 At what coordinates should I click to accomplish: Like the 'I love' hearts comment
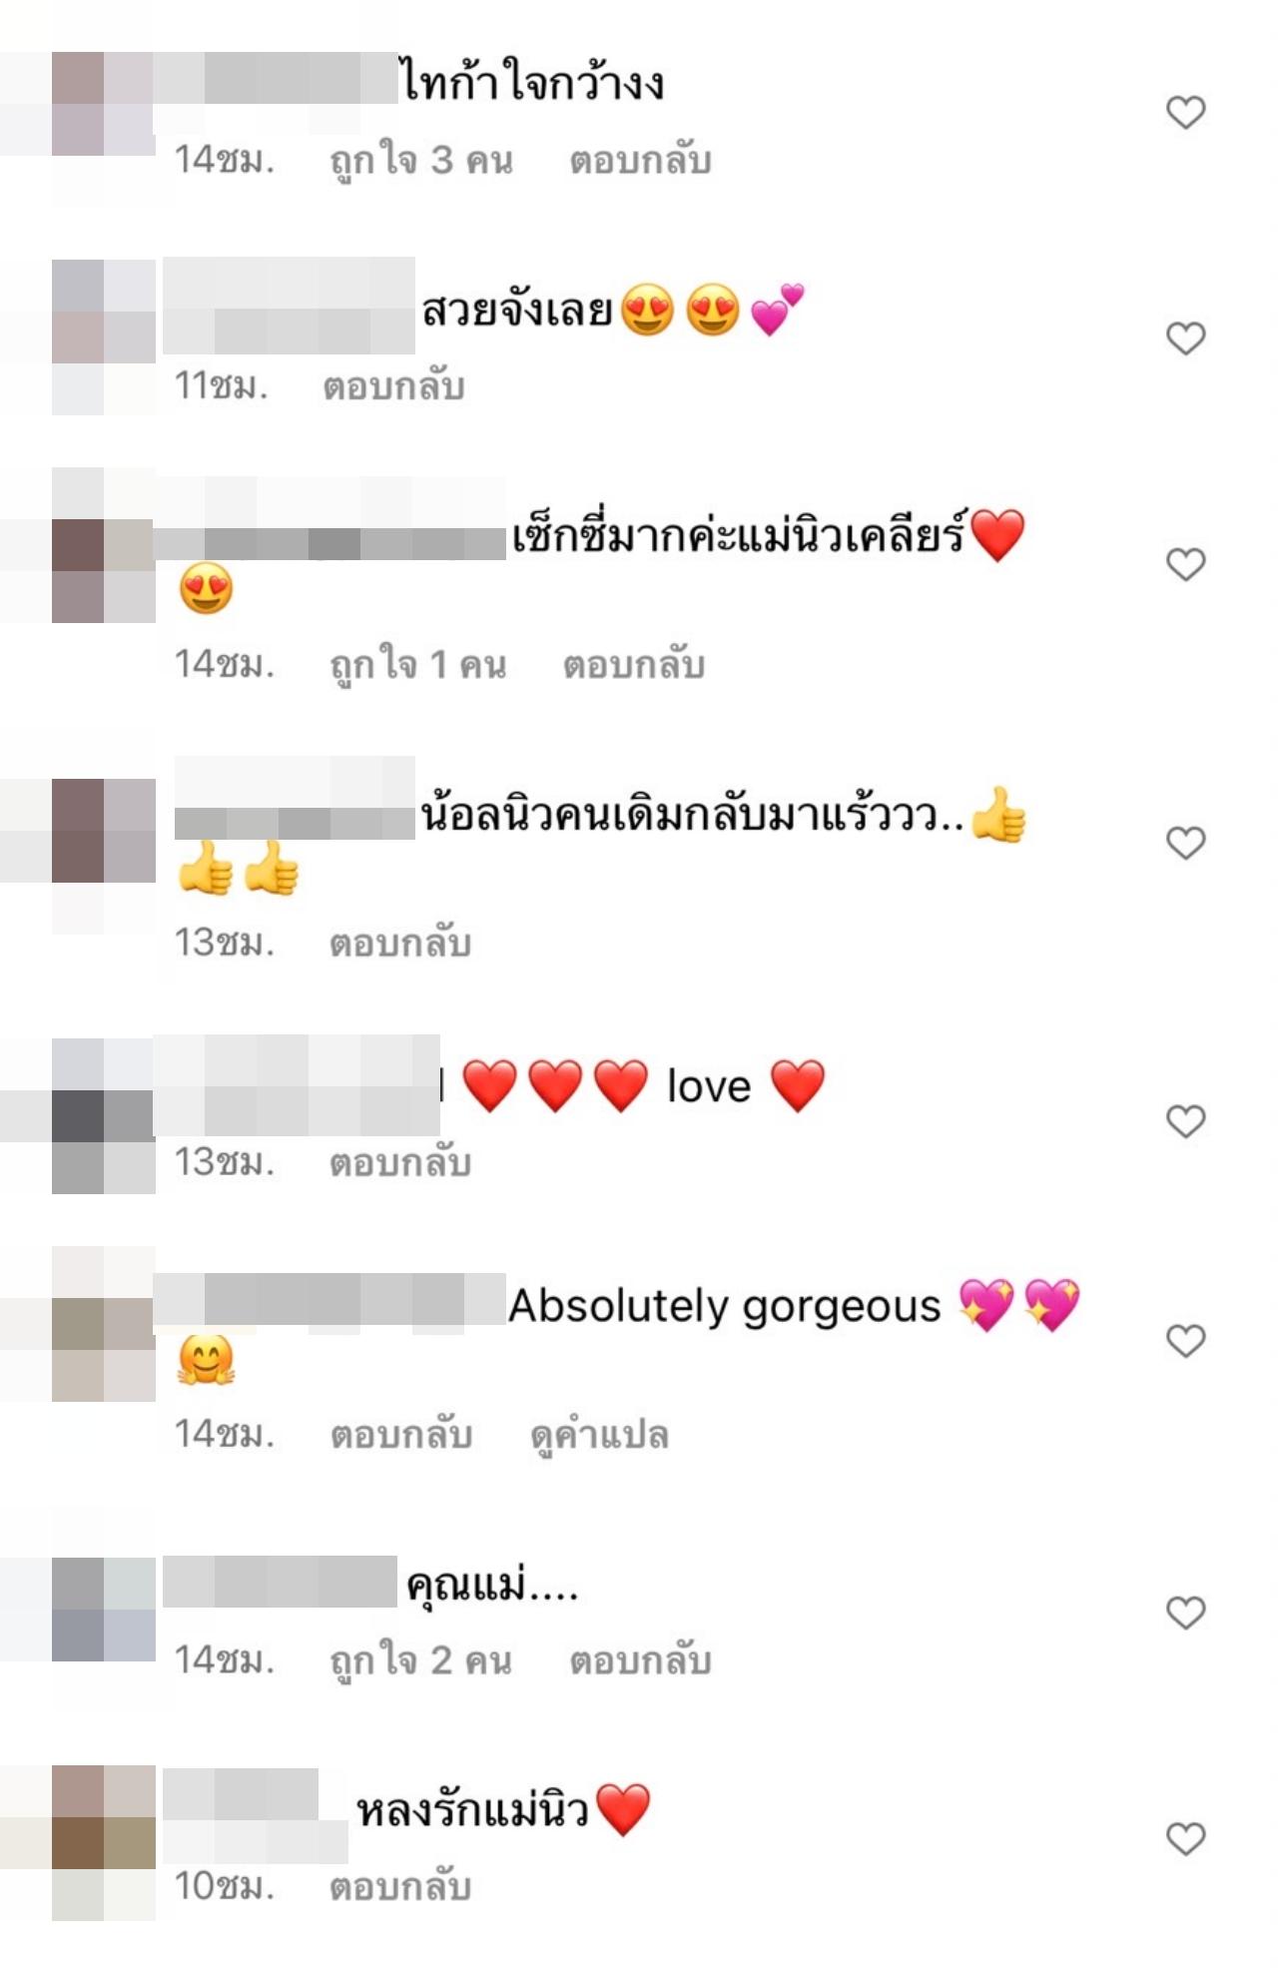[x=1186, y=1121]
